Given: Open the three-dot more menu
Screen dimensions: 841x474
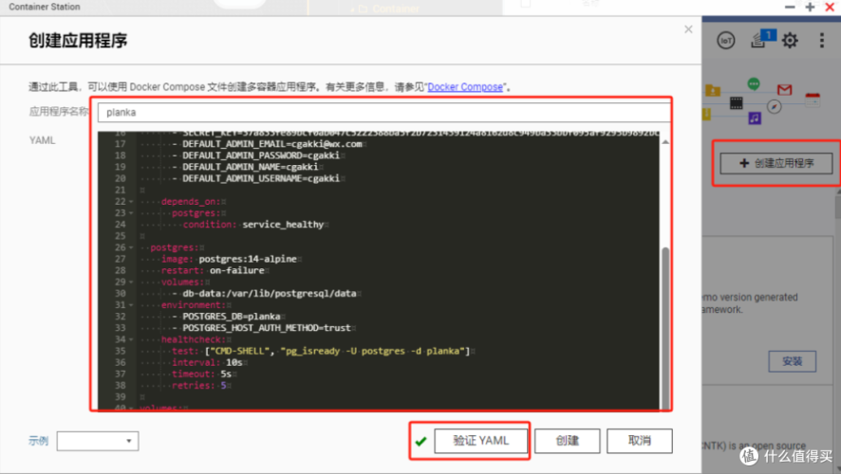Looking at the screenshot, I should coord(822,40).
